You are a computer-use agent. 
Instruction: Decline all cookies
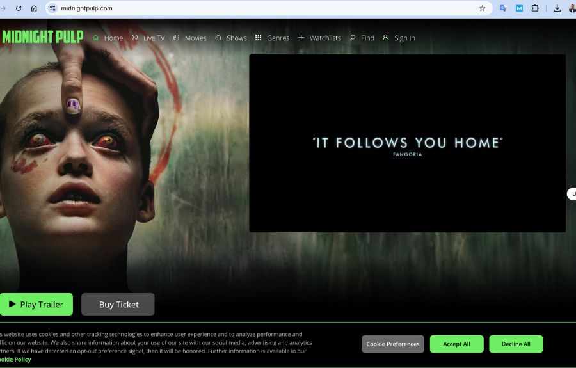click(516, 344)
